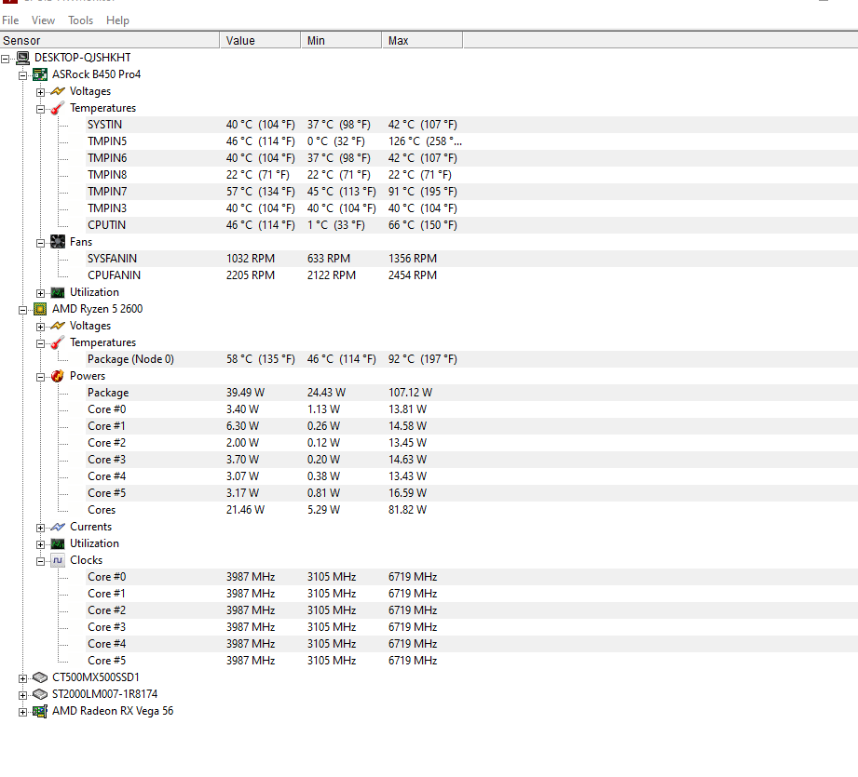Open the File menu

[10, 20]
